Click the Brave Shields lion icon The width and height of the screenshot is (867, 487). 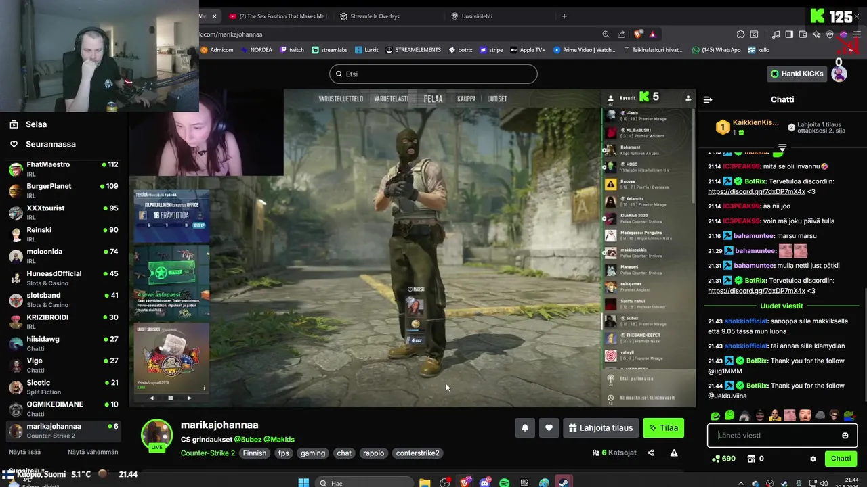pyautogui.click(x=638, y=34)
